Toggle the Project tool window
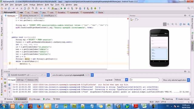 (2, 31)
